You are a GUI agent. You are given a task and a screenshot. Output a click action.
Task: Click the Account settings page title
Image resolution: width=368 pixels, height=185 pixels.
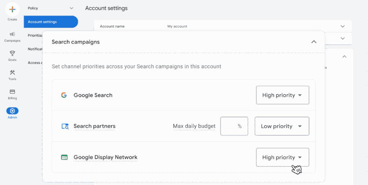[x=106, y=8]
